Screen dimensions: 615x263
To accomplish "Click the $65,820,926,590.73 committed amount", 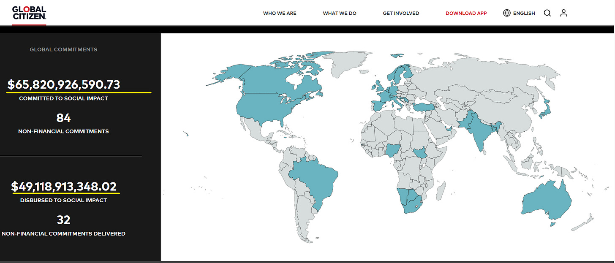I will pos(64,84).
